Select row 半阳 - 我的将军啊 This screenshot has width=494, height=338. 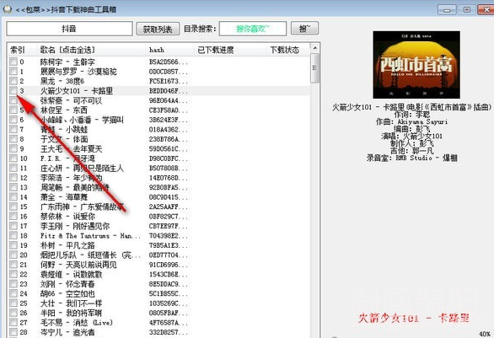point(158,313)
